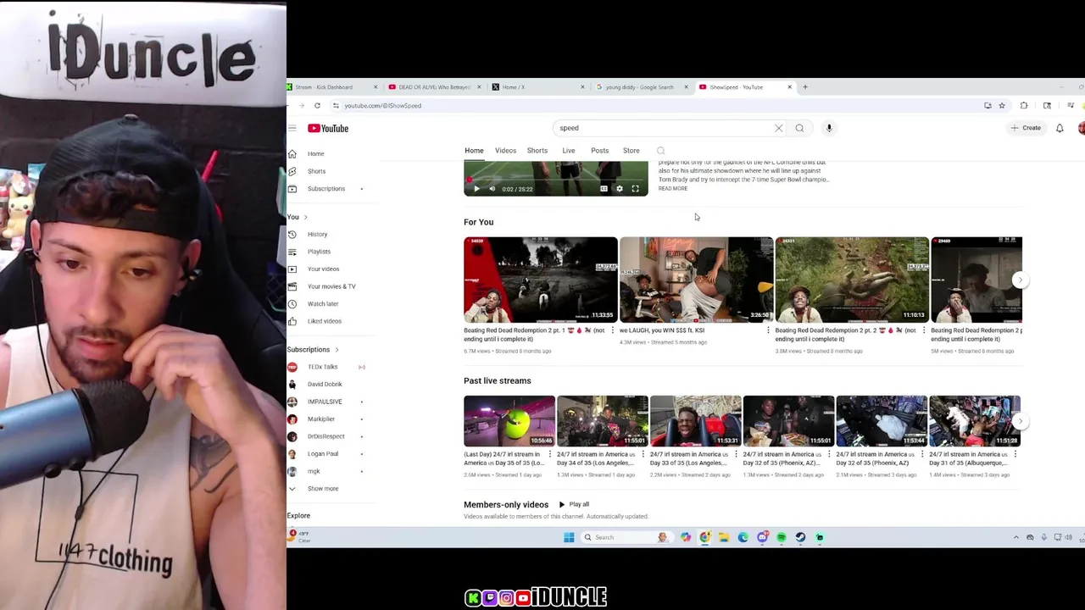Open Steam from the taskbar
This screenshot has width=1085, height=610.
point(800,537)
